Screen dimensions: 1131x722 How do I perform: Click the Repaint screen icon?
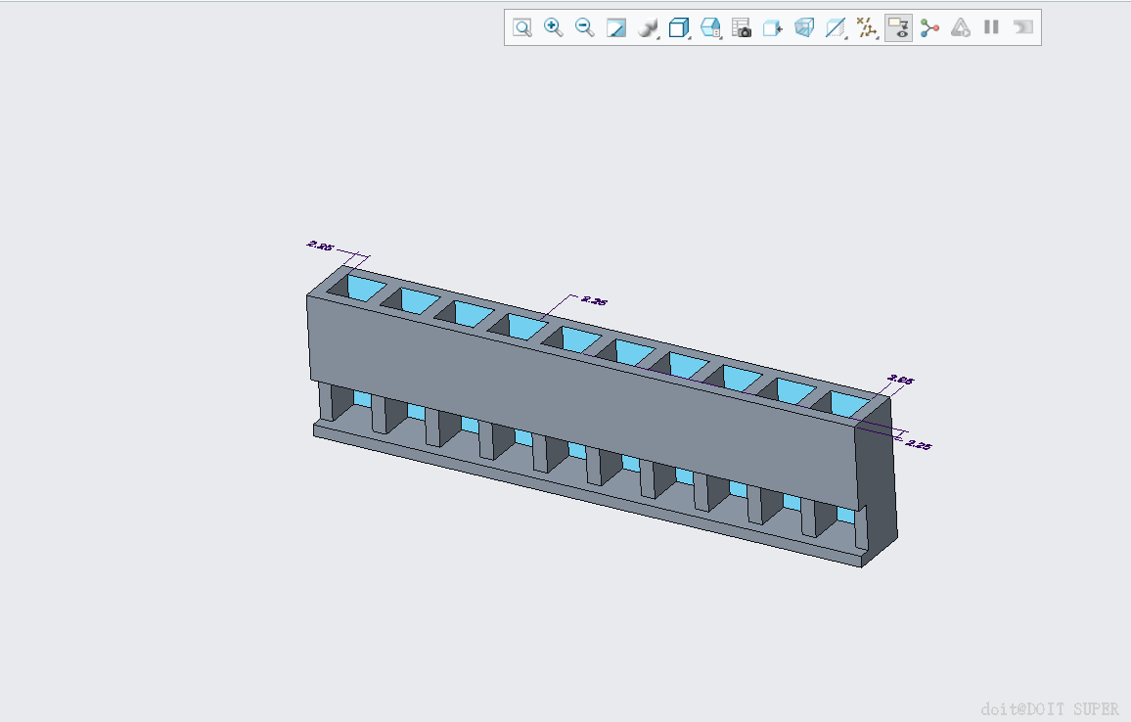pos(616,27)
